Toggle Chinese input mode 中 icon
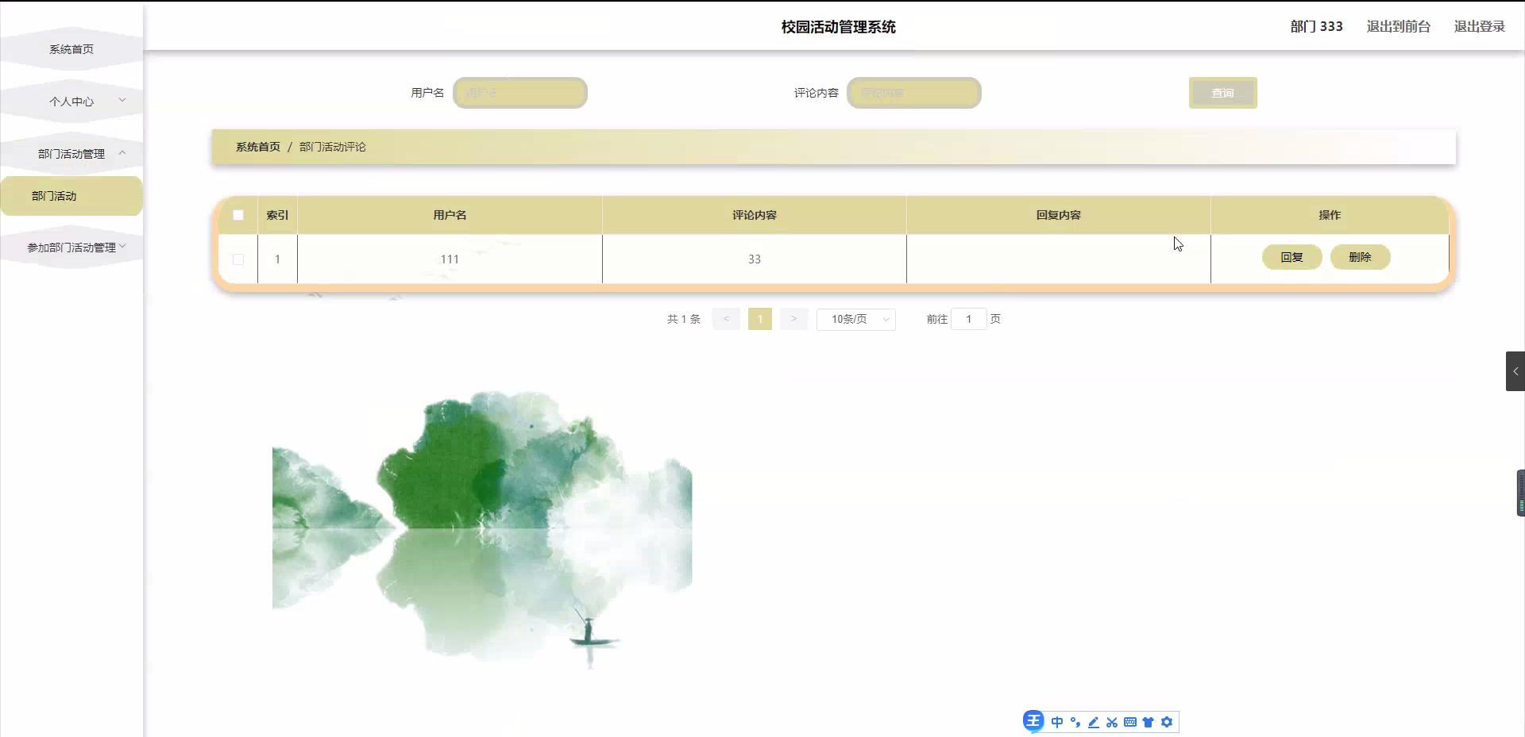The width and height of the screenshot is (1525, 737). [x=1057, y=722]
